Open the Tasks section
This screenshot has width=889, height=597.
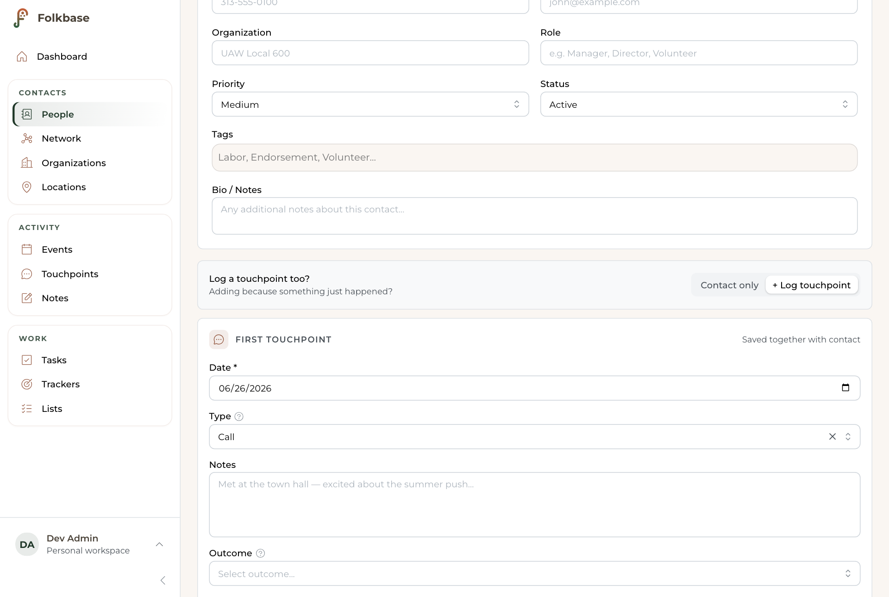pyautogui.click(x=90, y=360)
